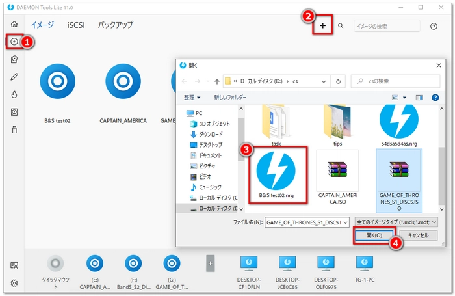Select the ダウンロード folder in tree

point(210,134)
